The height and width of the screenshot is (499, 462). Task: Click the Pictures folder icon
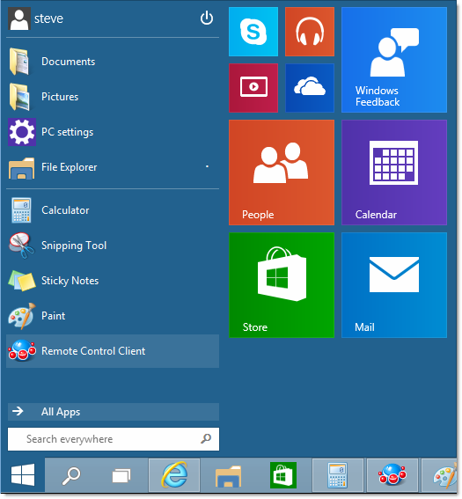[x=19, y=97]
